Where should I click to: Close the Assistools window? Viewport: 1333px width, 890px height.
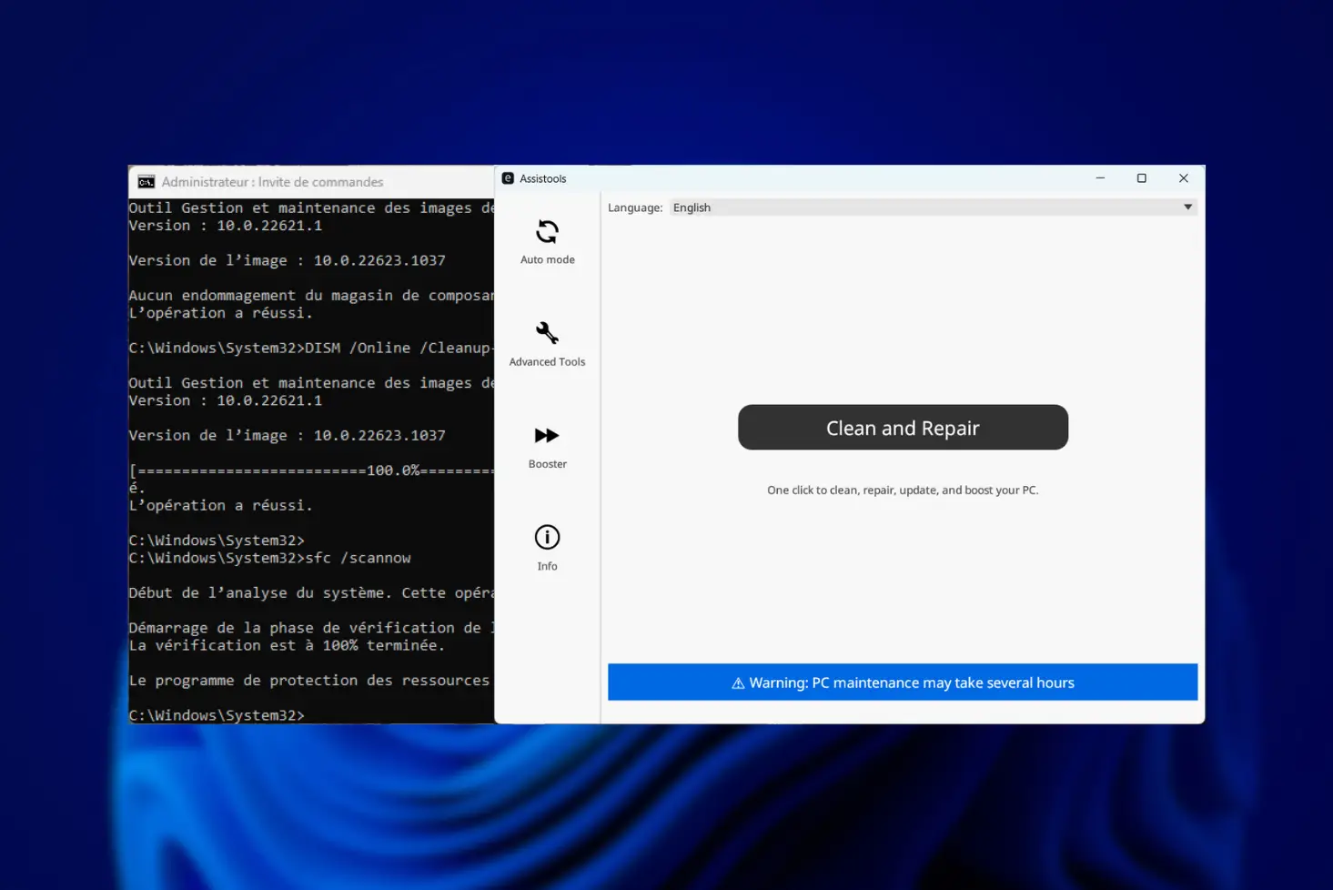1183,178
